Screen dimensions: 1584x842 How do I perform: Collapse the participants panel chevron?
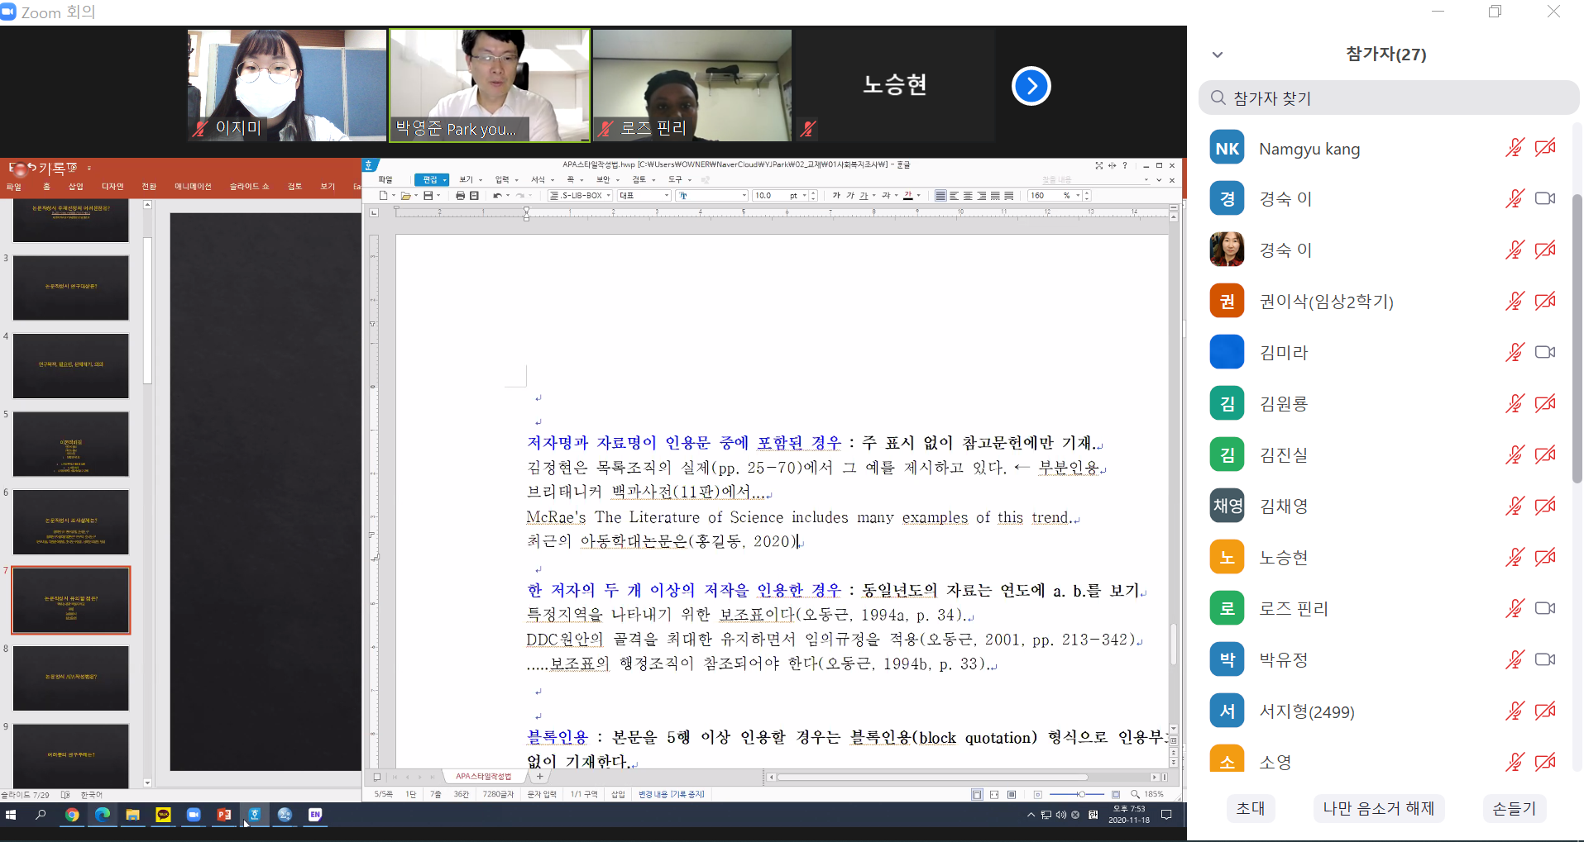(x=1217, y=55)
